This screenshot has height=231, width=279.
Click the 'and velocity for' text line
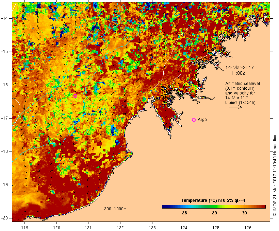point(240,93)
